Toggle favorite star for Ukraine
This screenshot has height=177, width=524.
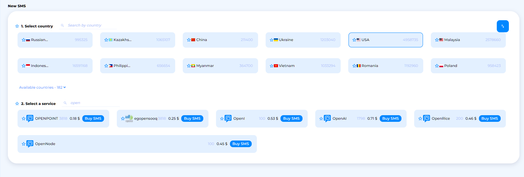tap(271, 40)
